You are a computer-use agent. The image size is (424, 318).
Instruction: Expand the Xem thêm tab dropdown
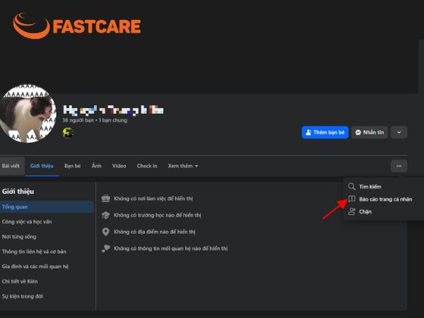(x=183, y=166)
